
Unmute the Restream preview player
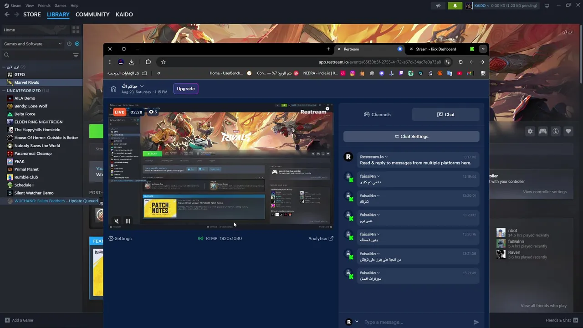click(117, 221)
